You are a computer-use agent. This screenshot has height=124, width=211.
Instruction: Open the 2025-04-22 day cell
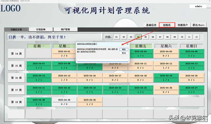coord(64,90)
